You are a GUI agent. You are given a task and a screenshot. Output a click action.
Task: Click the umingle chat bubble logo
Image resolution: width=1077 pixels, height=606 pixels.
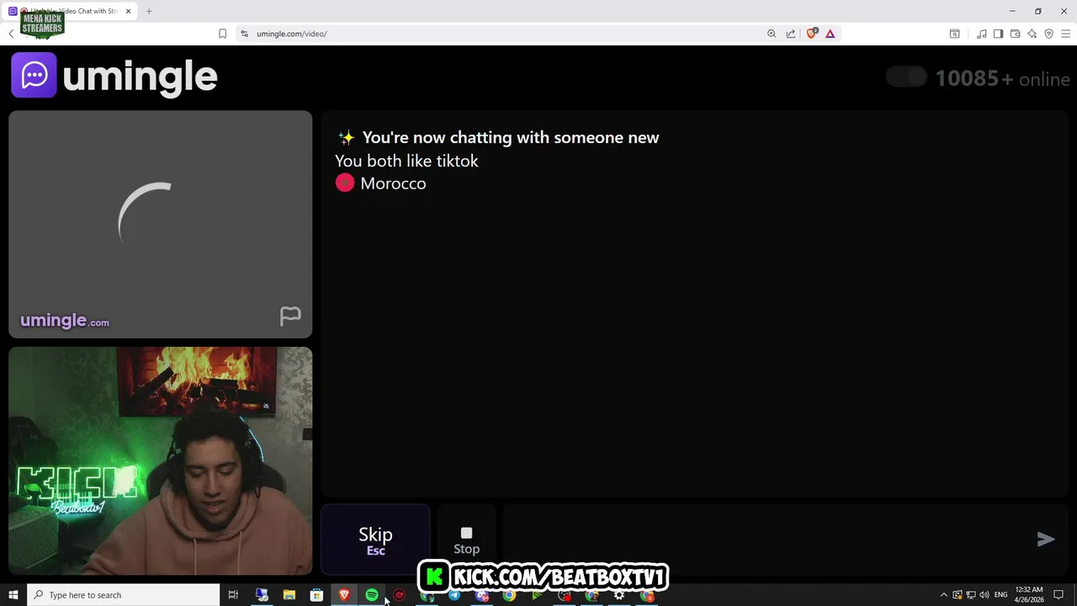point(34,75)
